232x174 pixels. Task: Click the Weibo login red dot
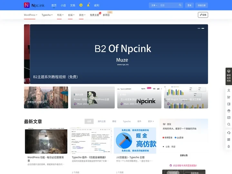pos(163,138)
